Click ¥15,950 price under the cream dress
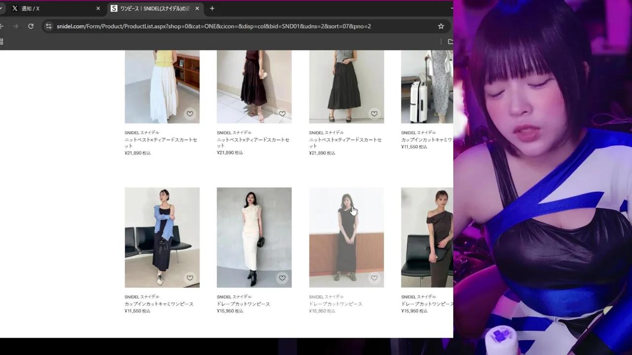 pos(230,311)
